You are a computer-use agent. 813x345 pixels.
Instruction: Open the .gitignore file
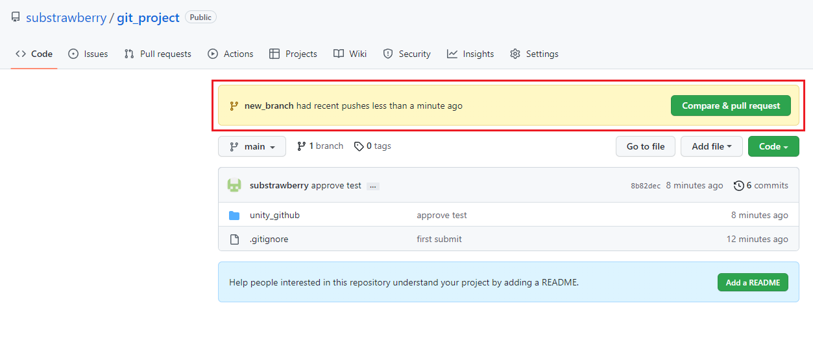point(269,239)
